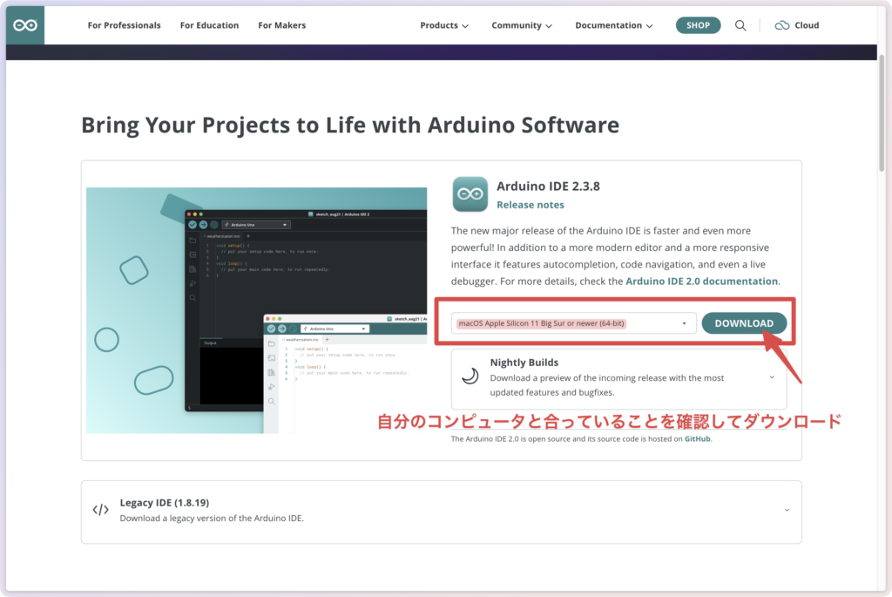Click the Cloud icon in the header

(x=781, y=25)
